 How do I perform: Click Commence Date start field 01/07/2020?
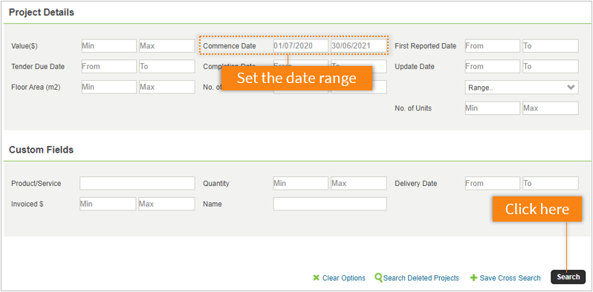click(301, 46)
